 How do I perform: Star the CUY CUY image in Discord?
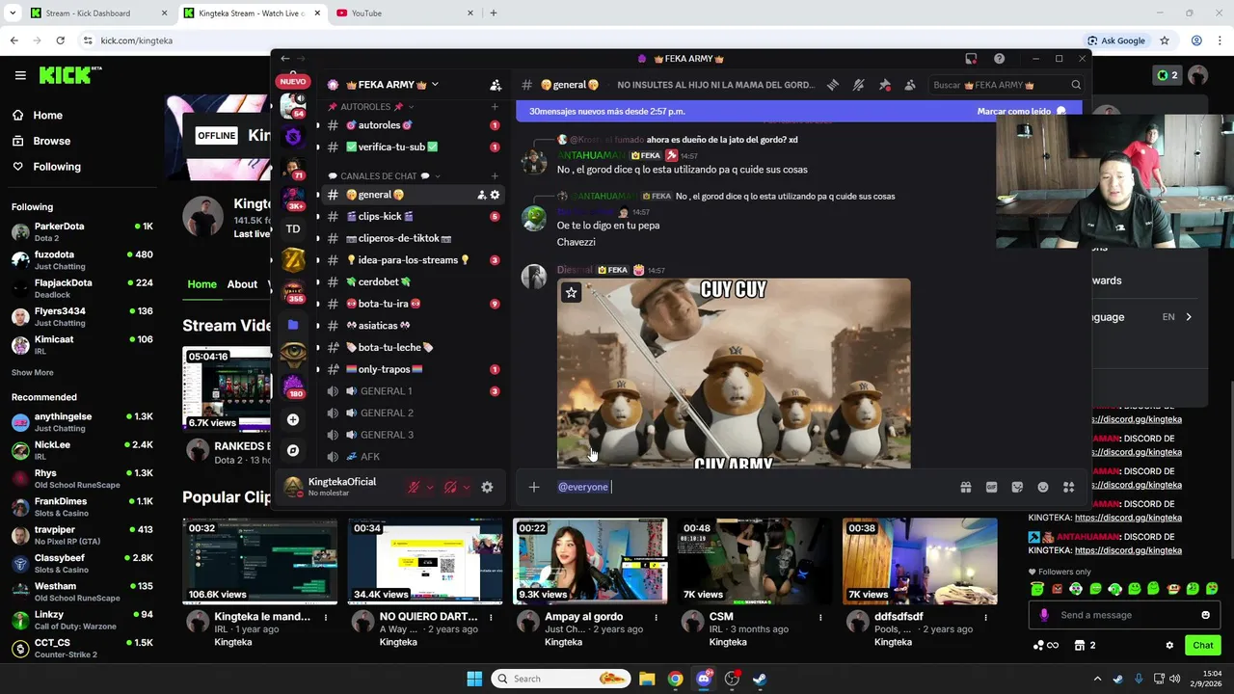pyautogui.click(x=571, y=292)
